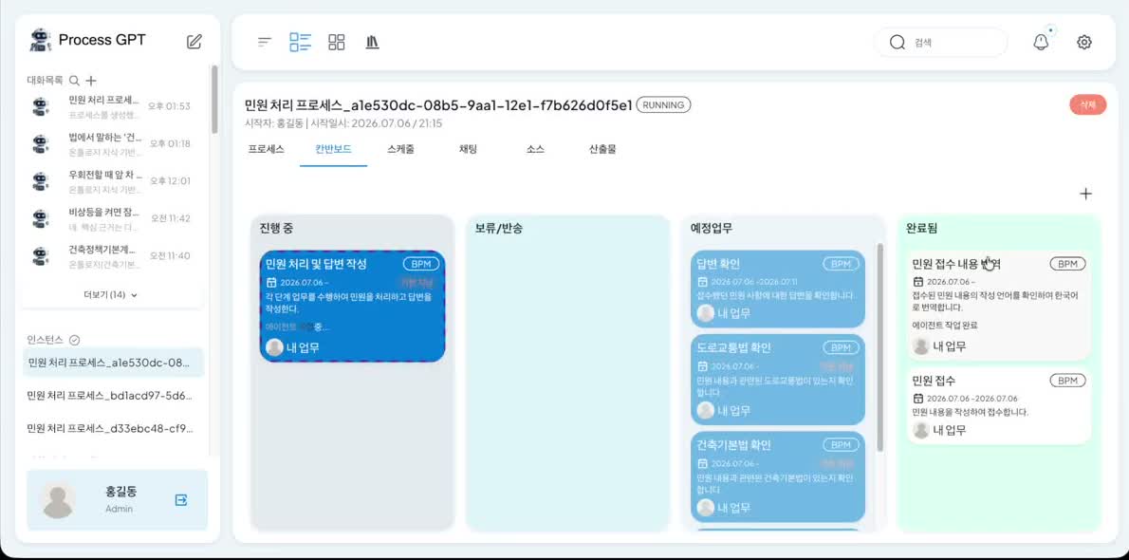Click the 에이전트 작업 완료 status text
The height and width of the screenshot is (560, 1129).
[x=945, y=326]
